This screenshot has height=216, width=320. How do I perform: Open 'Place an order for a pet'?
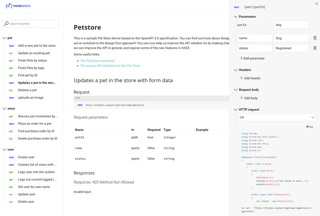34,124
